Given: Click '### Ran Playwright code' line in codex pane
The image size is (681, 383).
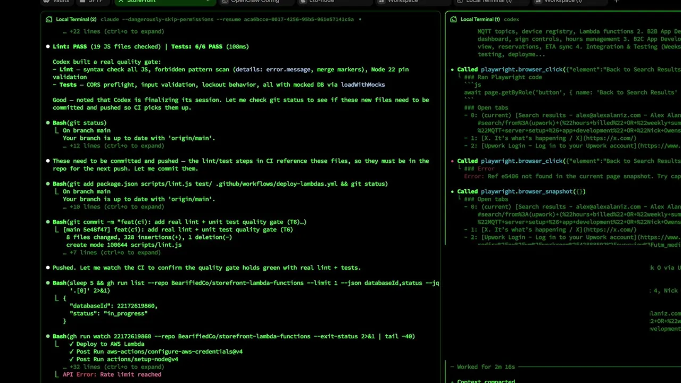Looking at the screenshot, I should click(x=503, y=77).
